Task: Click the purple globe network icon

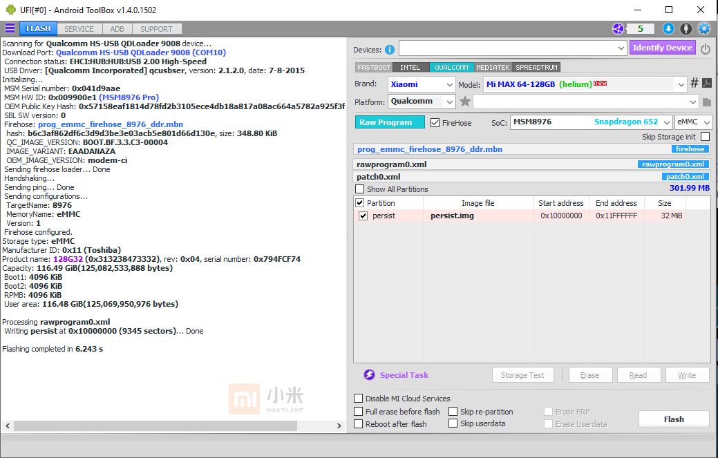Action: tap(618, 28)
